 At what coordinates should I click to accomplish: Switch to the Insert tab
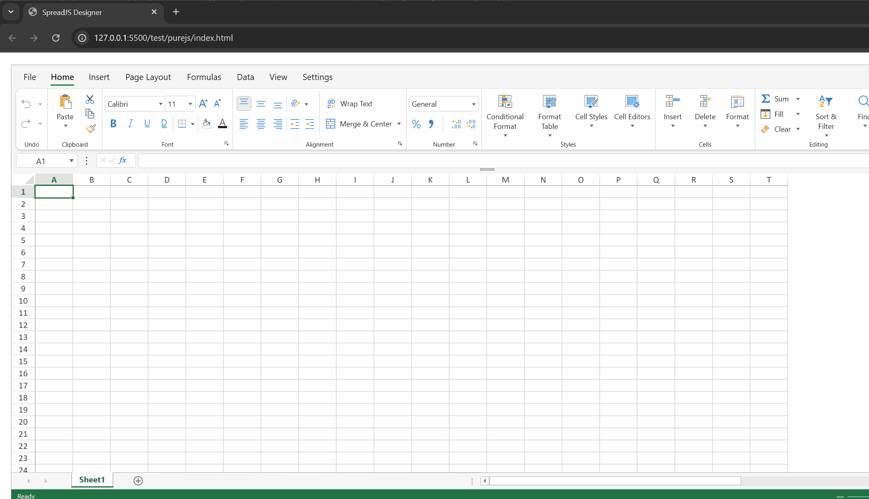click(x=99, y=77)
